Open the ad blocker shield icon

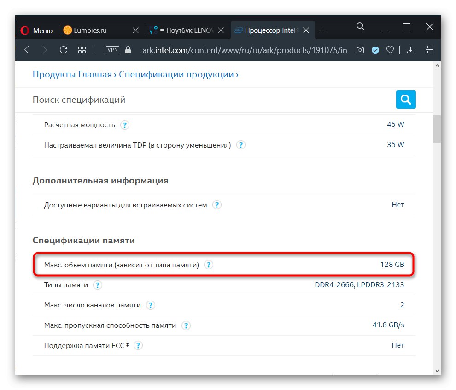(375, 50)
